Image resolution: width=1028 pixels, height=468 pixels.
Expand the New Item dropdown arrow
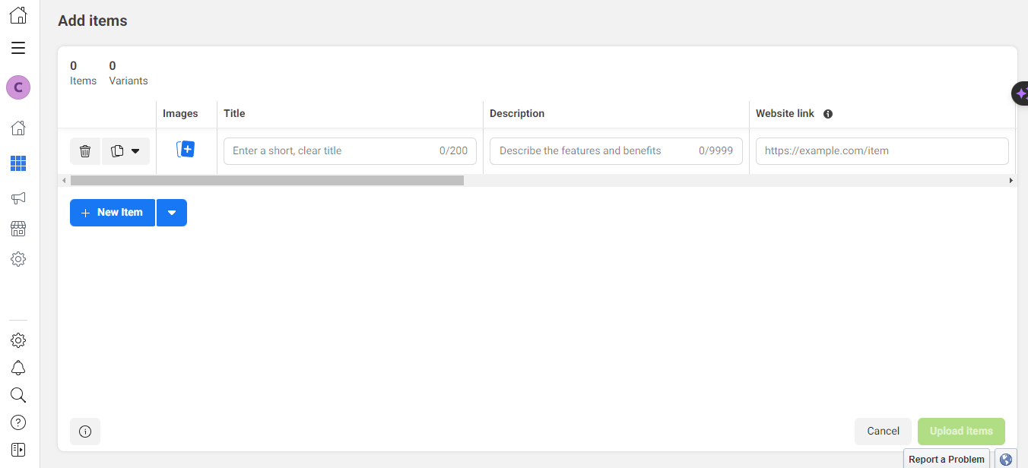point(172,213)
